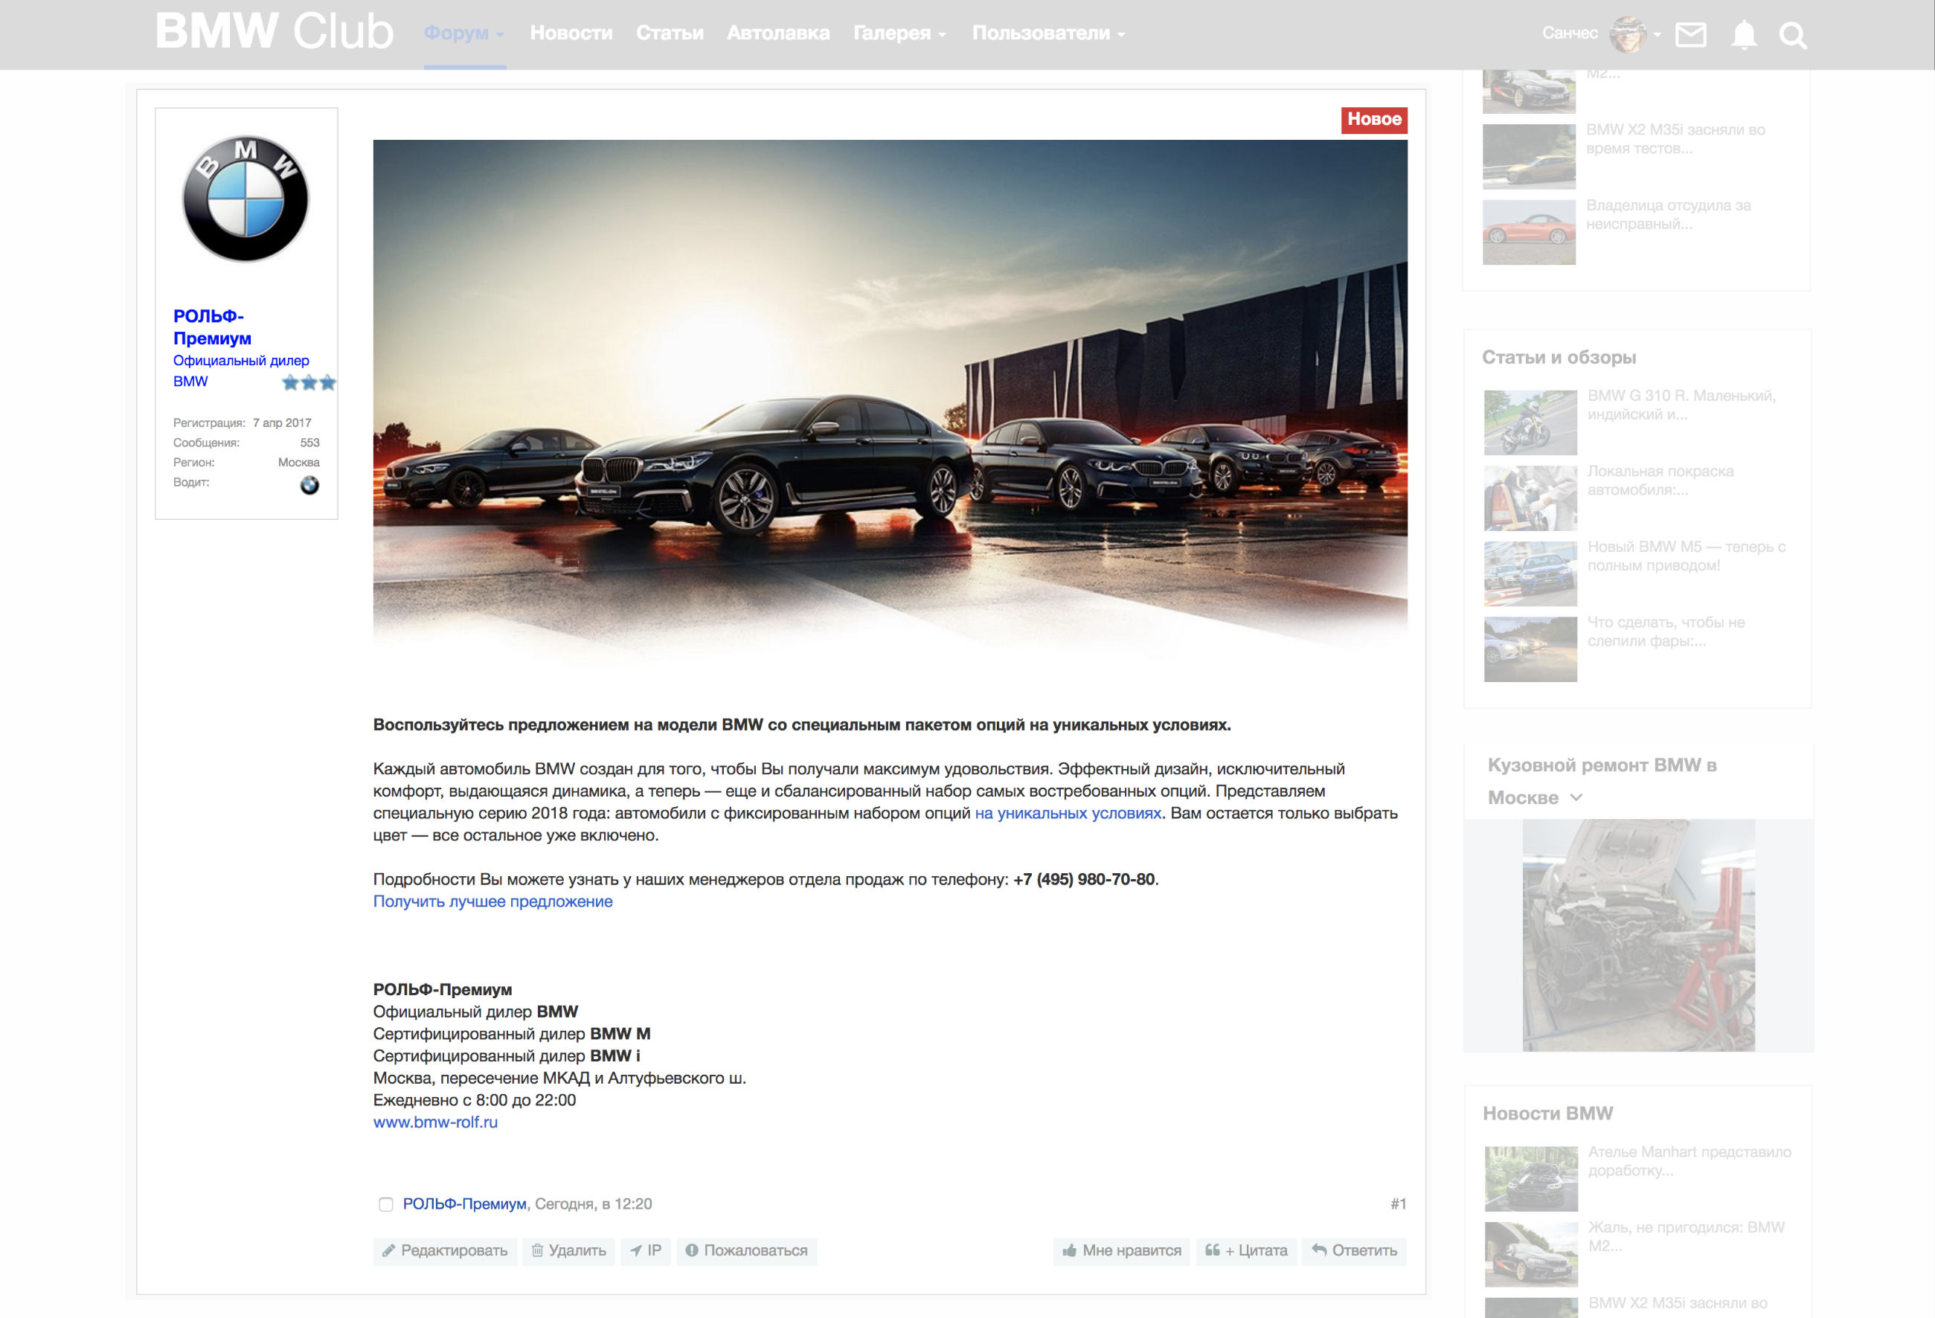
Task: Open the Жаль, не пригодился news thumbnail
Action: [1531, 1255]
